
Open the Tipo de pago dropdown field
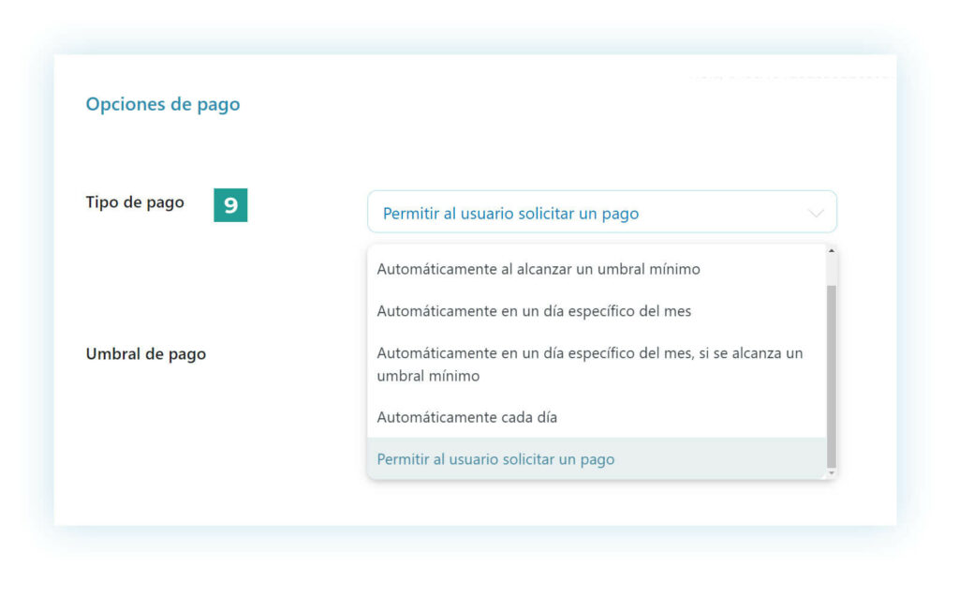(x=602, y=212)
